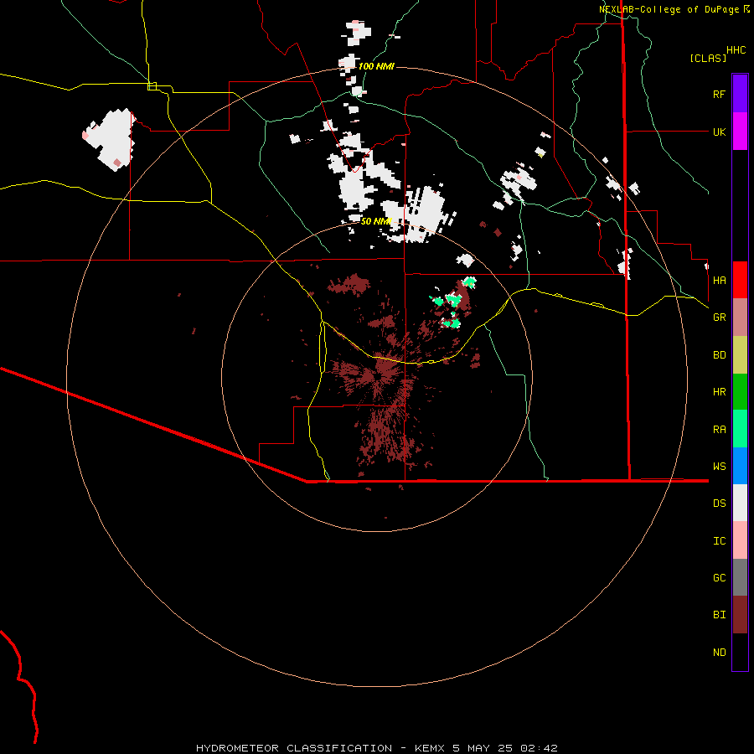Click the magenta UK color swatch

tap(740, 132)
